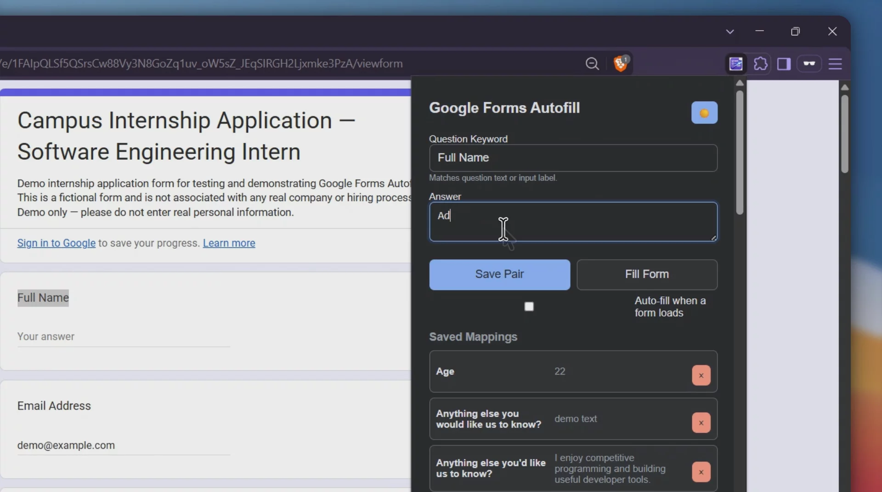Click the 'Campus Internship Application' form title
882x492 pixels.
tap(186, 136)
